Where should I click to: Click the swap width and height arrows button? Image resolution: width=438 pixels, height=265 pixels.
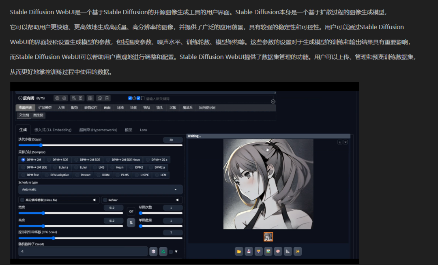coord(131,222)
